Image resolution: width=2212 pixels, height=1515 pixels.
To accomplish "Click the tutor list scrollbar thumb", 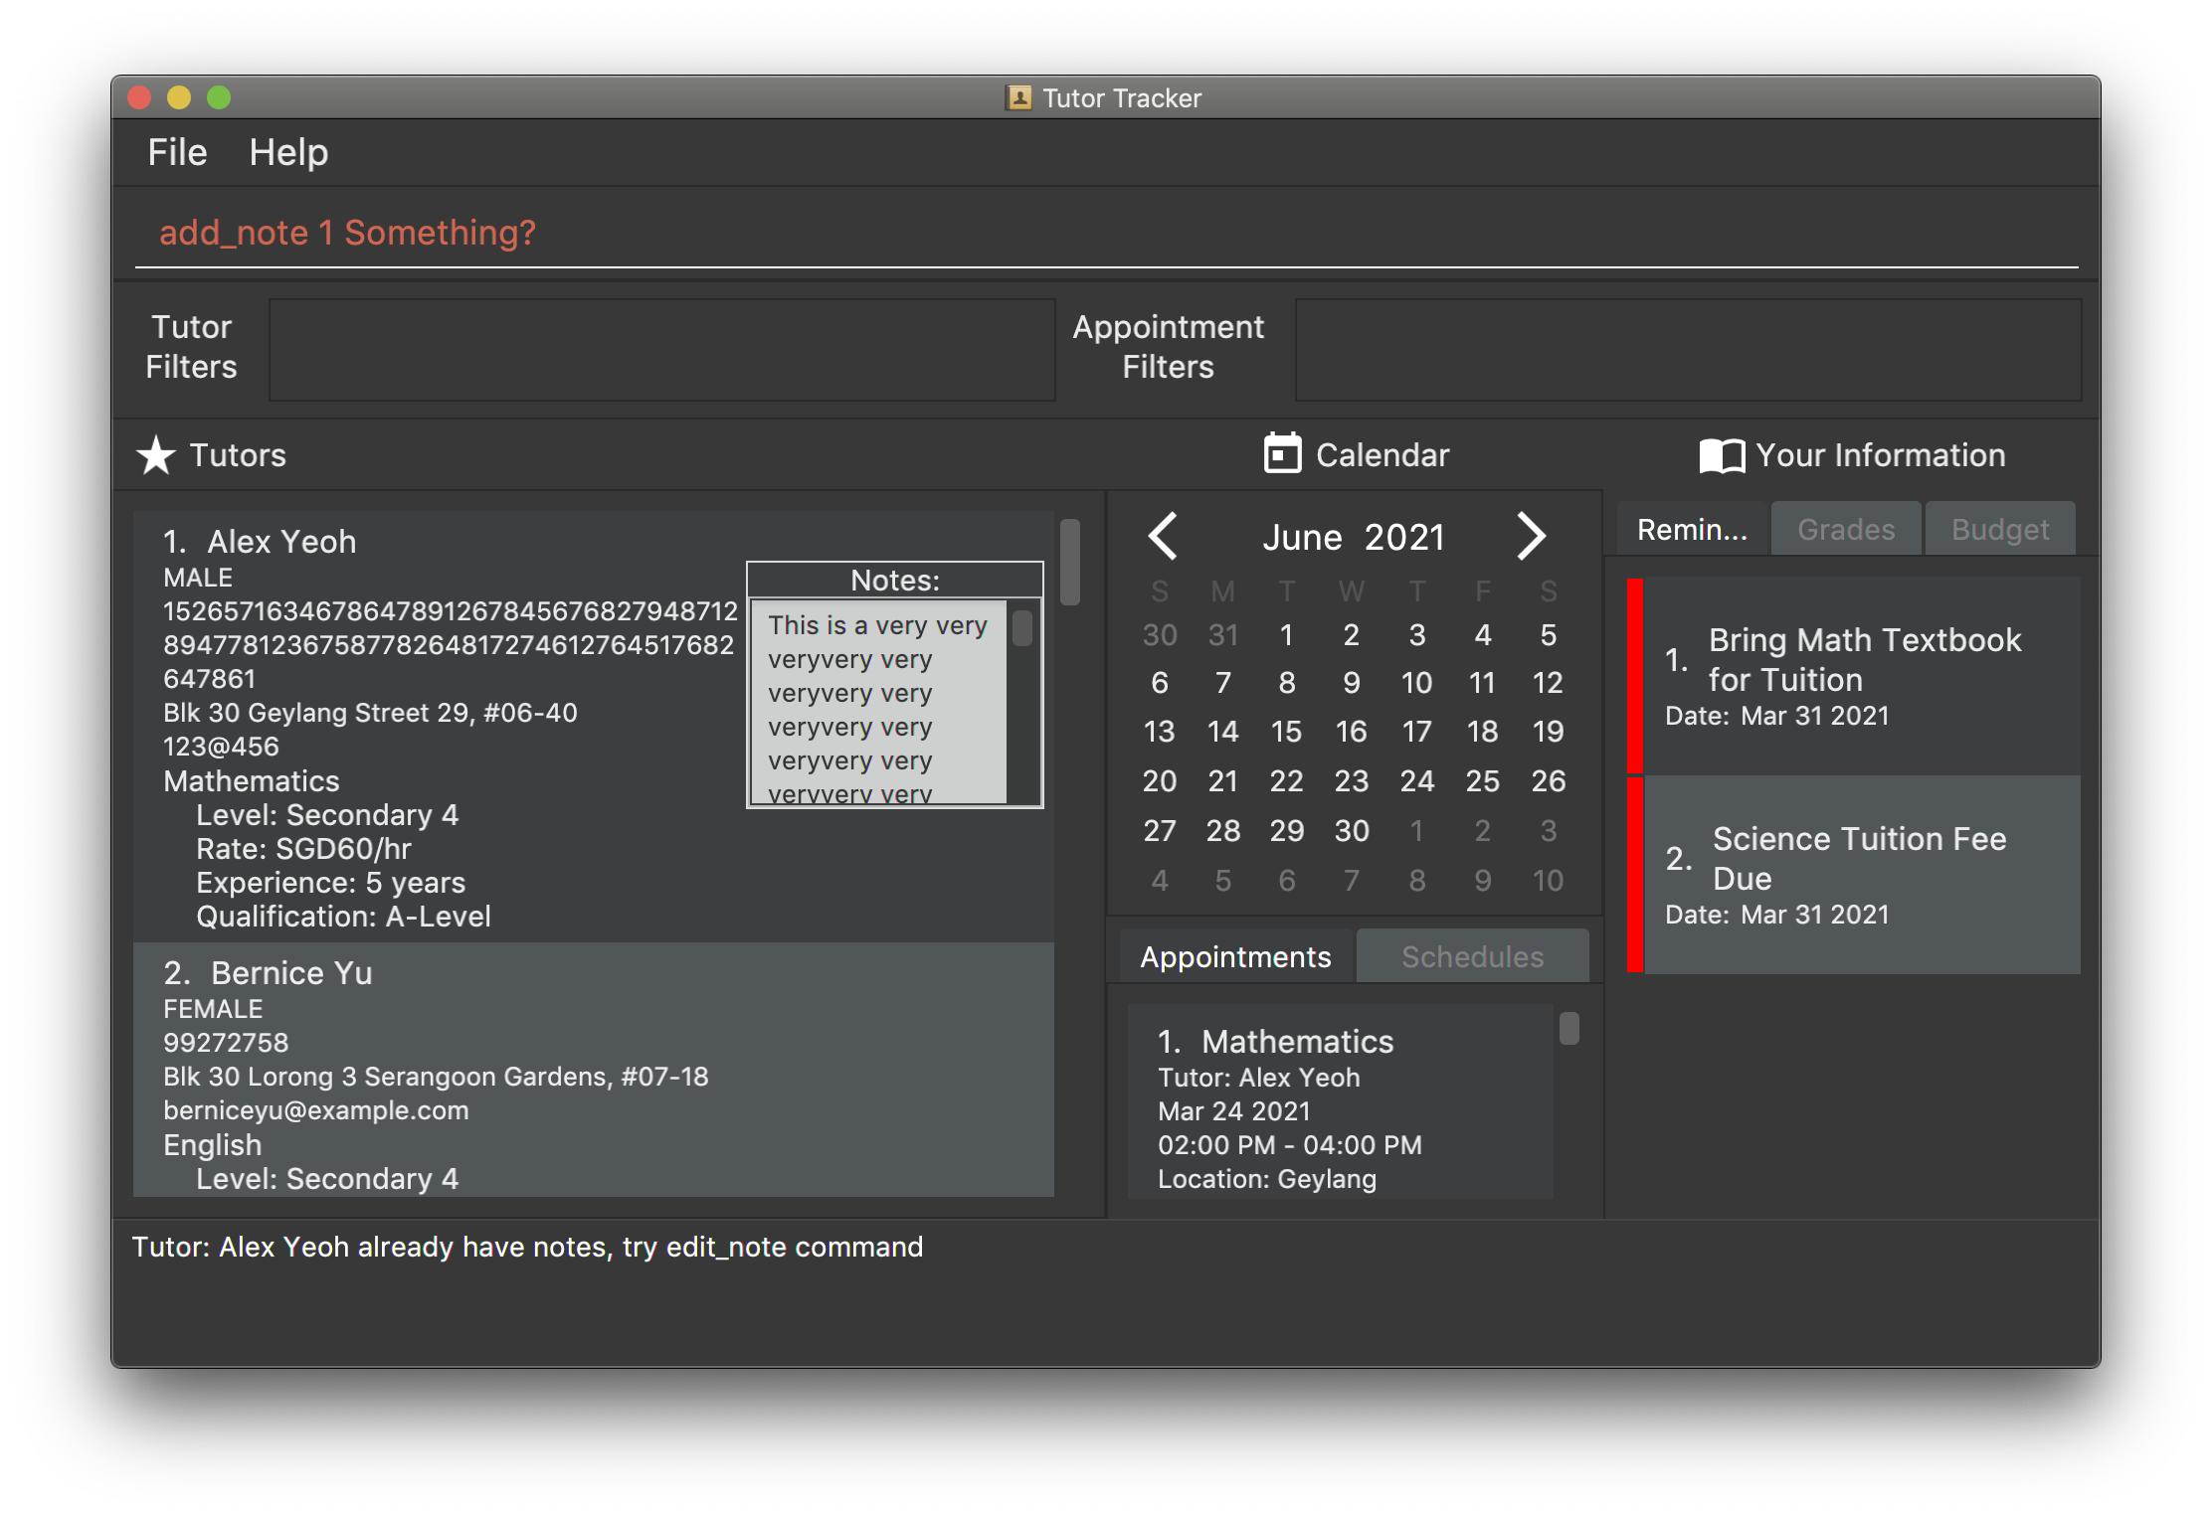I will 1070,562.
